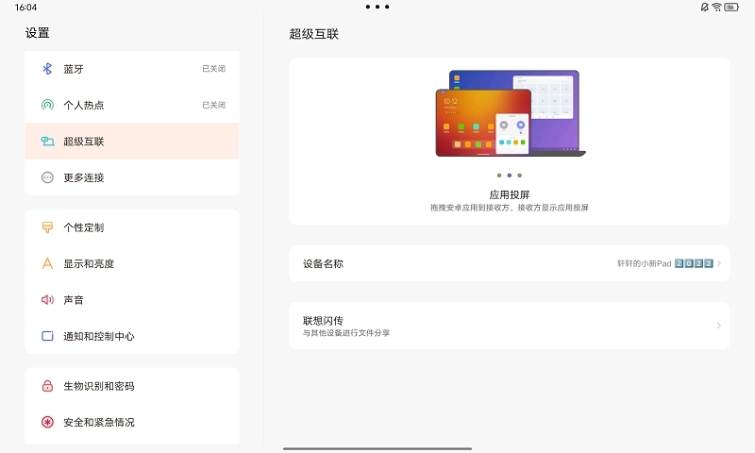Click the 显示和亮度 display icon
The image size is (755, 453).
[x=47, y=263]
